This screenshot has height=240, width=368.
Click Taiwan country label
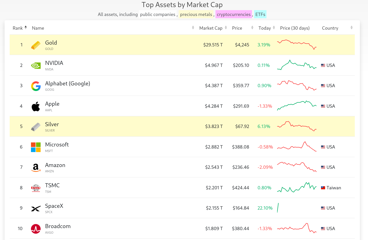(334, 188)
